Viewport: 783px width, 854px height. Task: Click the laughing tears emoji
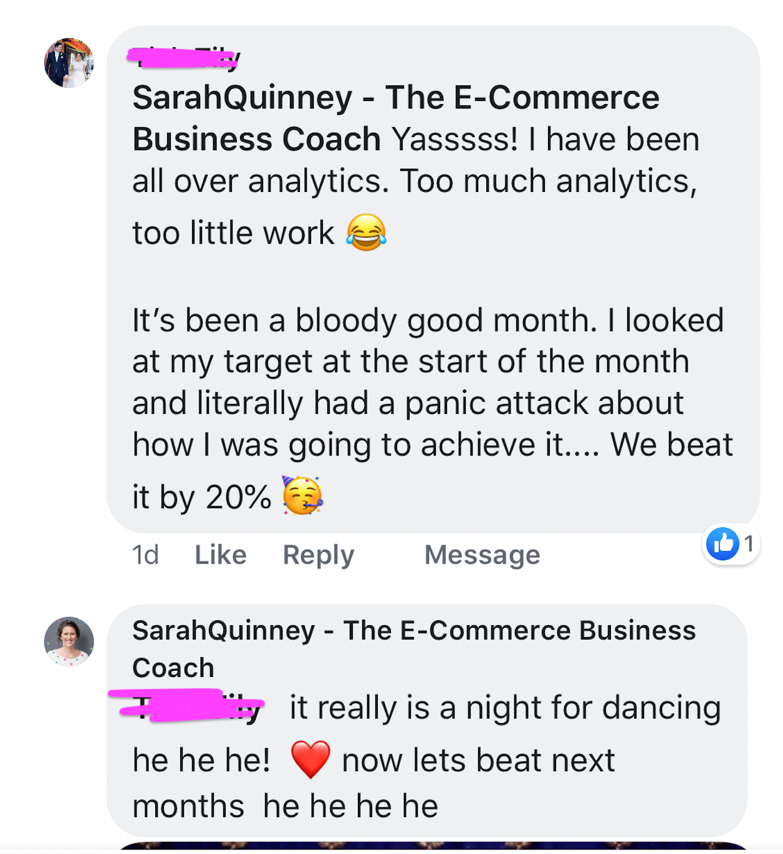pyautogui.click(x=366, y=232)
